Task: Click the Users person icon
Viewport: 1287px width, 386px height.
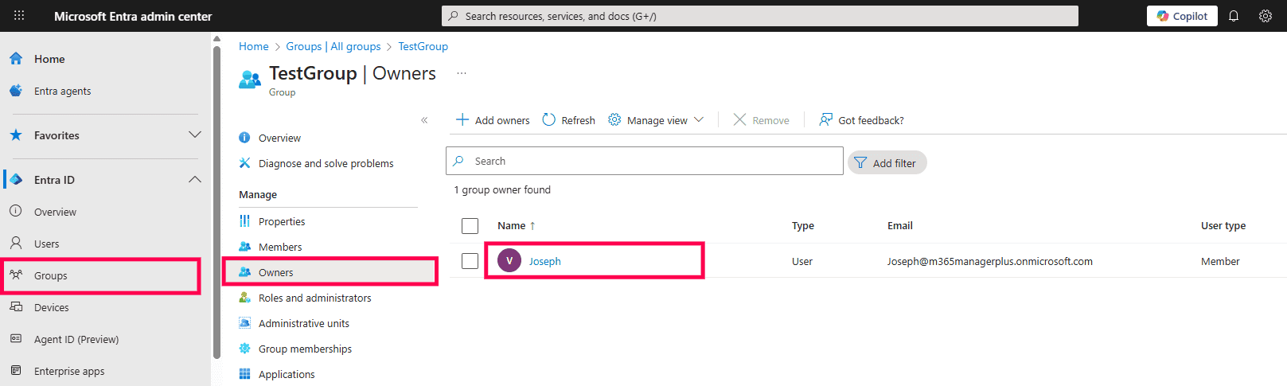Action: [x=16, y=243]
